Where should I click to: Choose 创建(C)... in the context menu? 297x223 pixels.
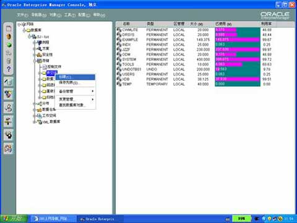click(75, 77)
